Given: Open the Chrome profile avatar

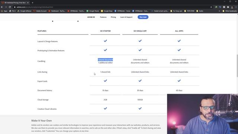Looking at the screenshot, I should (x=232, y=7).
